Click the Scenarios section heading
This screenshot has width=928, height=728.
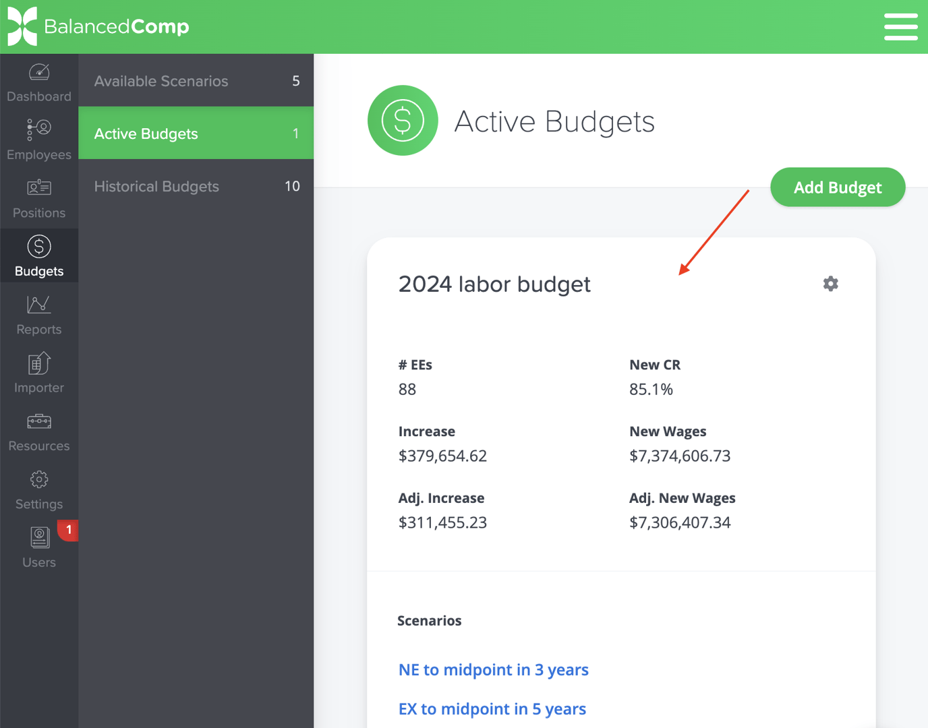point(430,621)
